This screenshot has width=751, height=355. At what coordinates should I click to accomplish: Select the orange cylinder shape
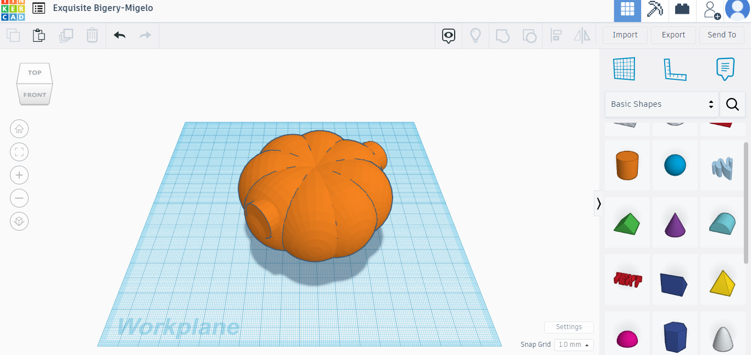coord(627,165)
